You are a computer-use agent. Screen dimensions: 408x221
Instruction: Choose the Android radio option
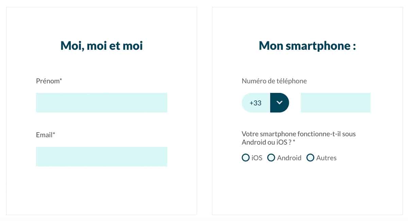tap(271, 158)
